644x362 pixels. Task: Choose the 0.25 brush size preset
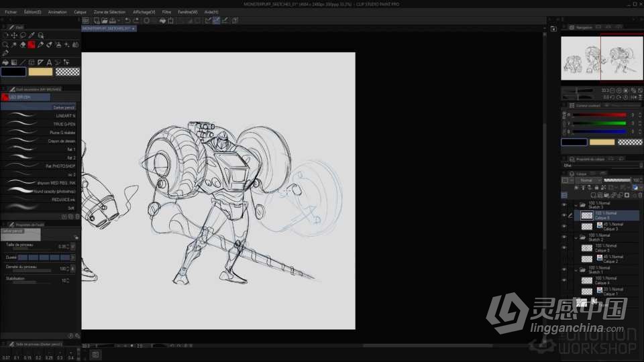click(49, 355)
